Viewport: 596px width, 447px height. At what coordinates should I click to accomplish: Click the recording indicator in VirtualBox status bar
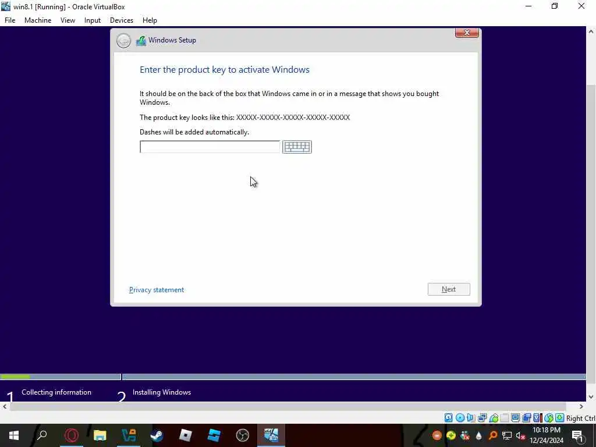(526, 418)
